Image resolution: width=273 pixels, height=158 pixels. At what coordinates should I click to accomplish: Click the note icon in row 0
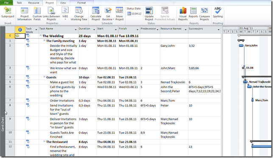(17, 36)
